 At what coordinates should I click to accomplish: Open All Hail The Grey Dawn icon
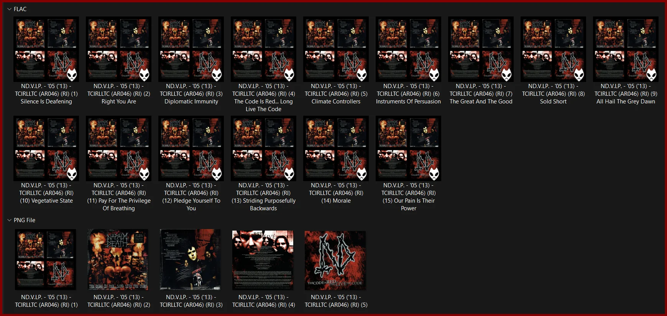(x=626, y=49)
